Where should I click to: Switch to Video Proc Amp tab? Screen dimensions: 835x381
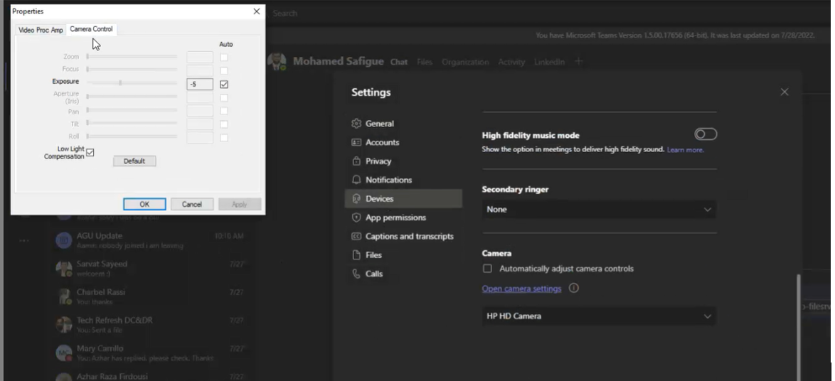41,30
